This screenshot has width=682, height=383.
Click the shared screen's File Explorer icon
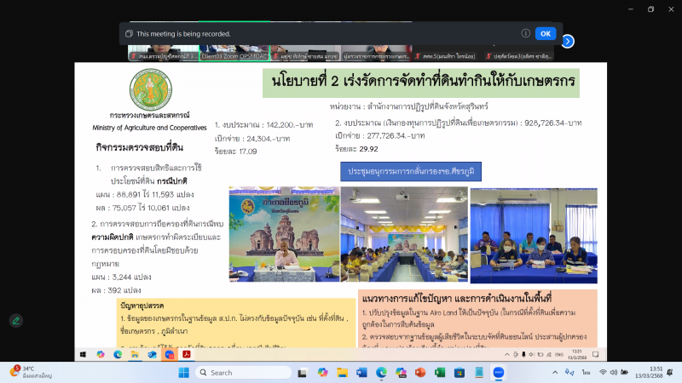click(135, 354)
